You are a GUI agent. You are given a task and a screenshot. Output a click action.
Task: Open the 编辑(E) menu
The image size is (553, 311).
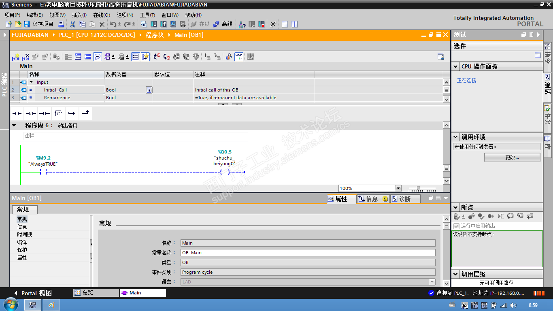click(x=34, y=15)
